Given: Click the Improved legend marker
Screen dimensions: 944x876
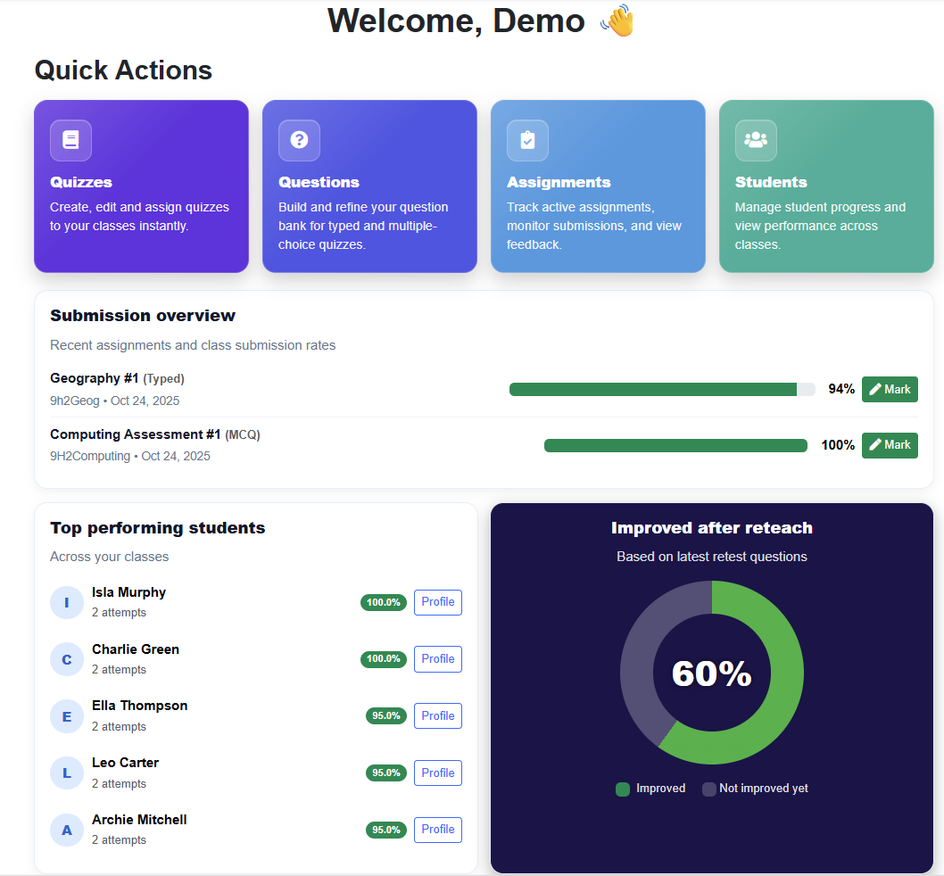Looking at the screenshot, I should [x=623, y=789].
